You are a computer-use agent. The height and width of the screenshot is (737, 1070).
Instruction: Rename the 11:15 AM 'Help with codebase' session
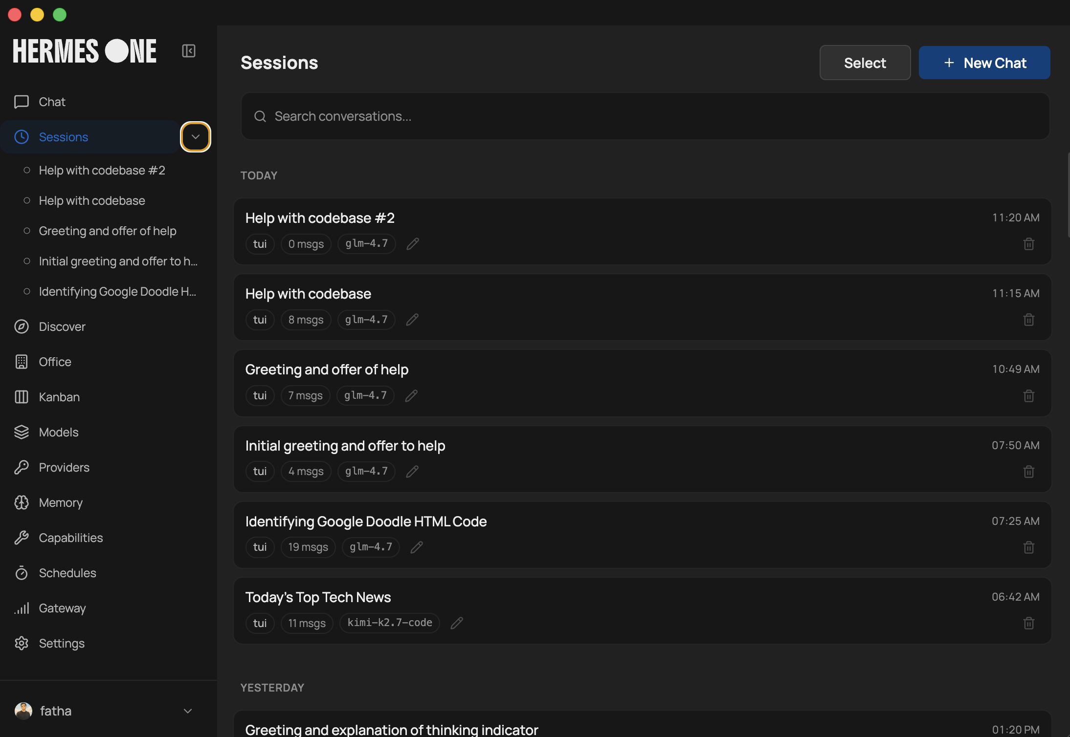(412, 320)
